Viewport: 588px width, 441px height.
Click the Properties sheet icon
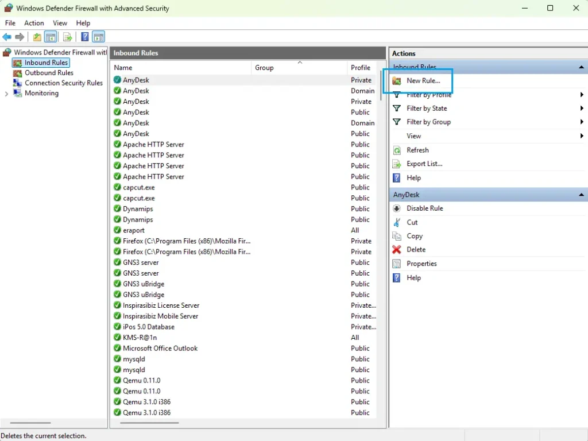(397, 264)
